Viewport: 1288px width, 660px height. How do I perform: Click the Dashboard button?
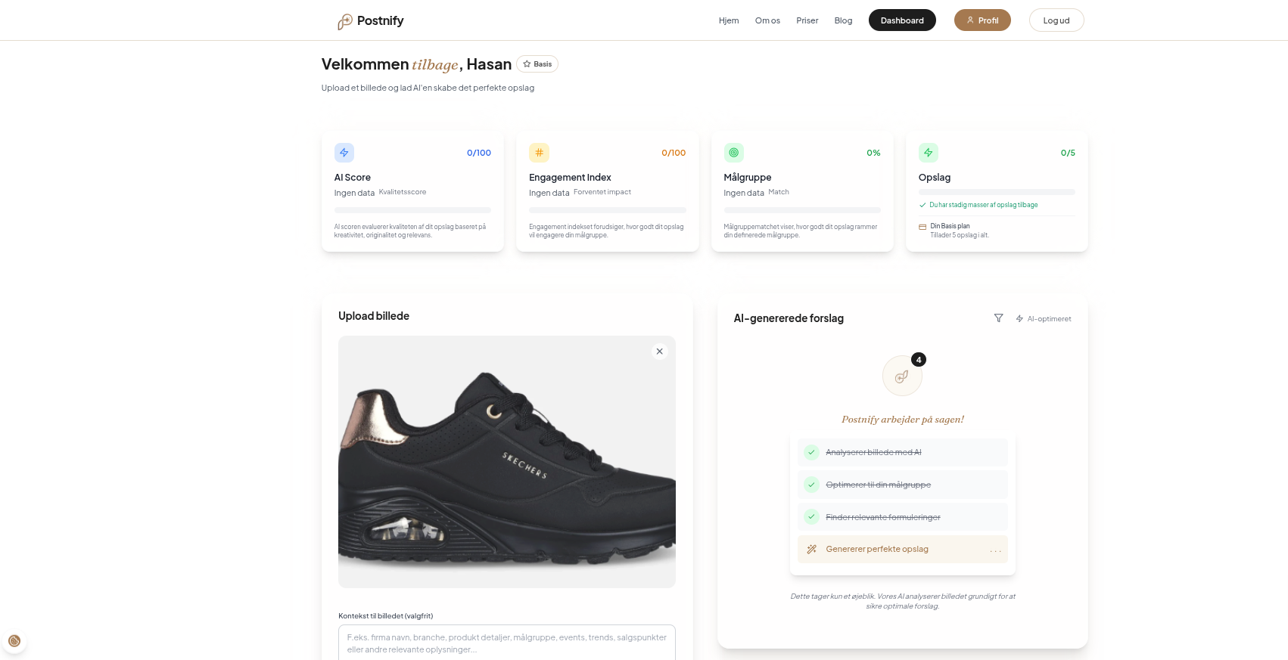pyautogui.click(x=902, y=20)
